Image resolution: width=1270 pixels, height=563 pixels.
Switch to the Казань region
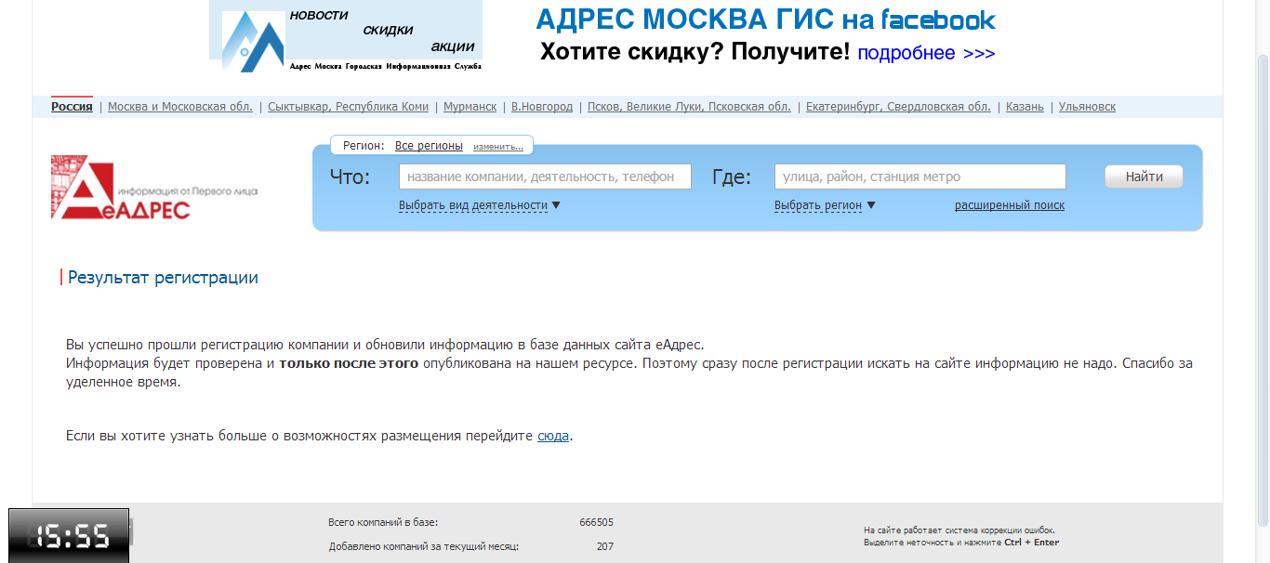pyautogui.click(x=1025, y=107)
